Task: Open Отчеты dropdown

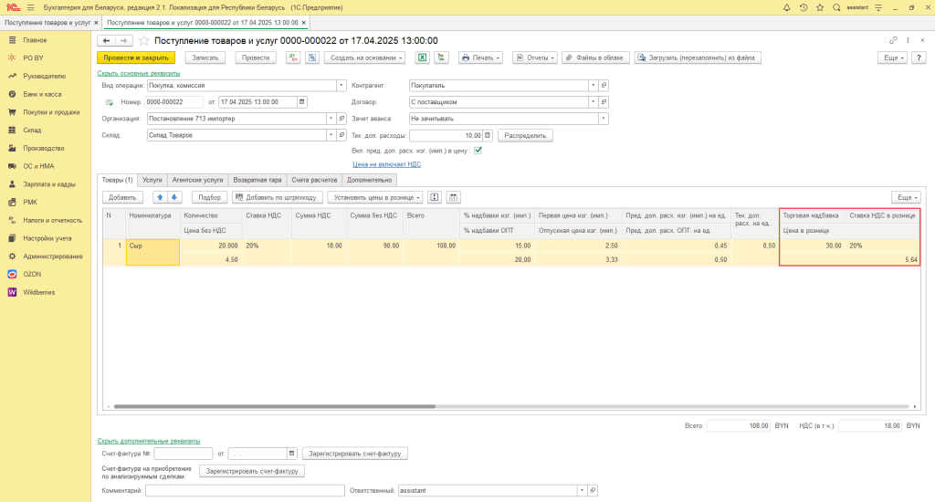Action: click(535, 58)
